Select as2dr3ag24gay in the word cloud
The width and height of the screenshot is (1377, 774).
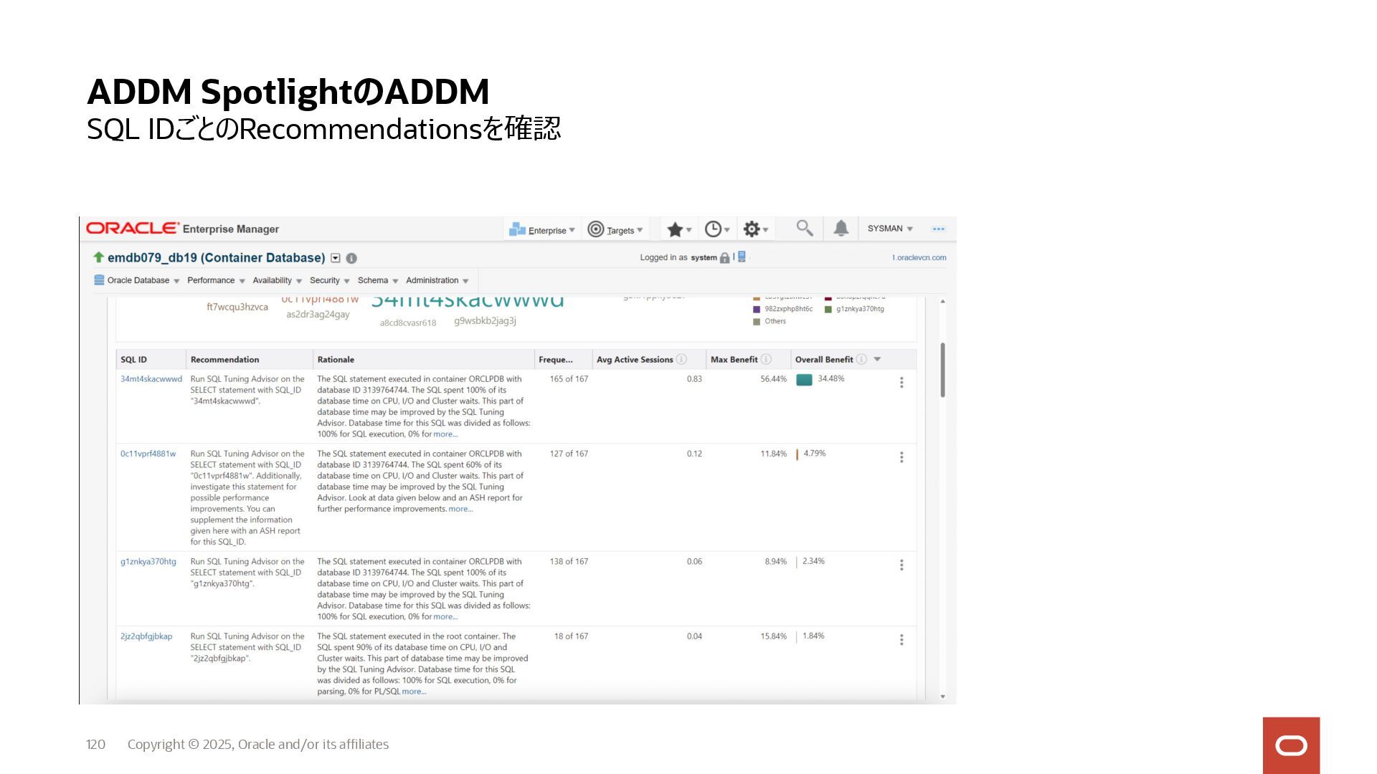318,315
